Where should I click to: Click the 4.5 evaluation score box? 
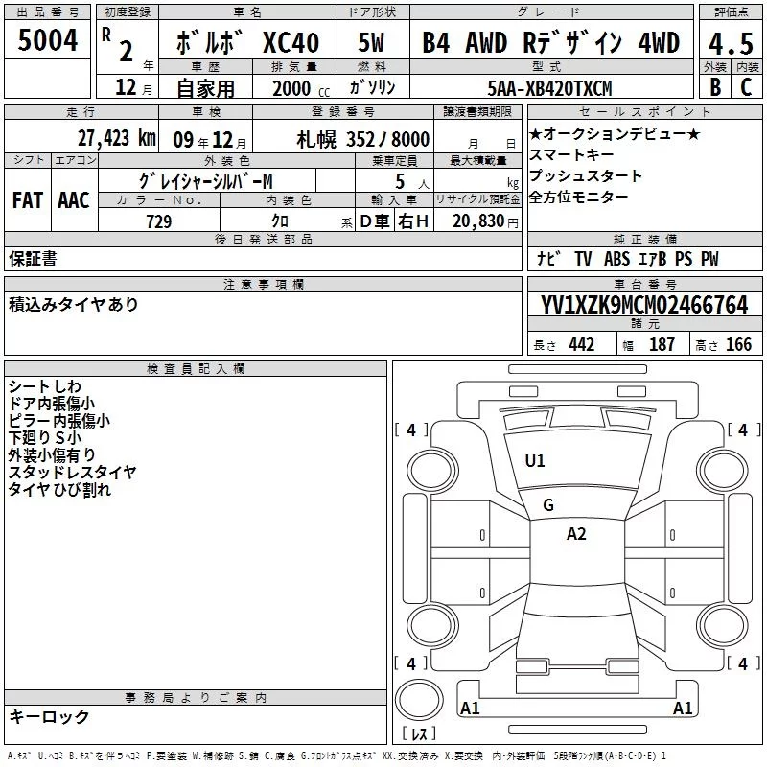[731, 42]
